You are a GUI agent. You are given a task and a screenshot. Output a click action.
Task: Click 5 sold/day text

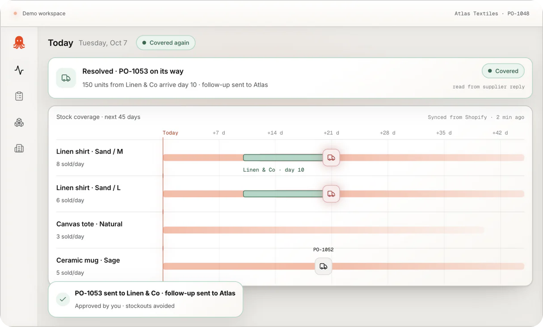[70, 273]
